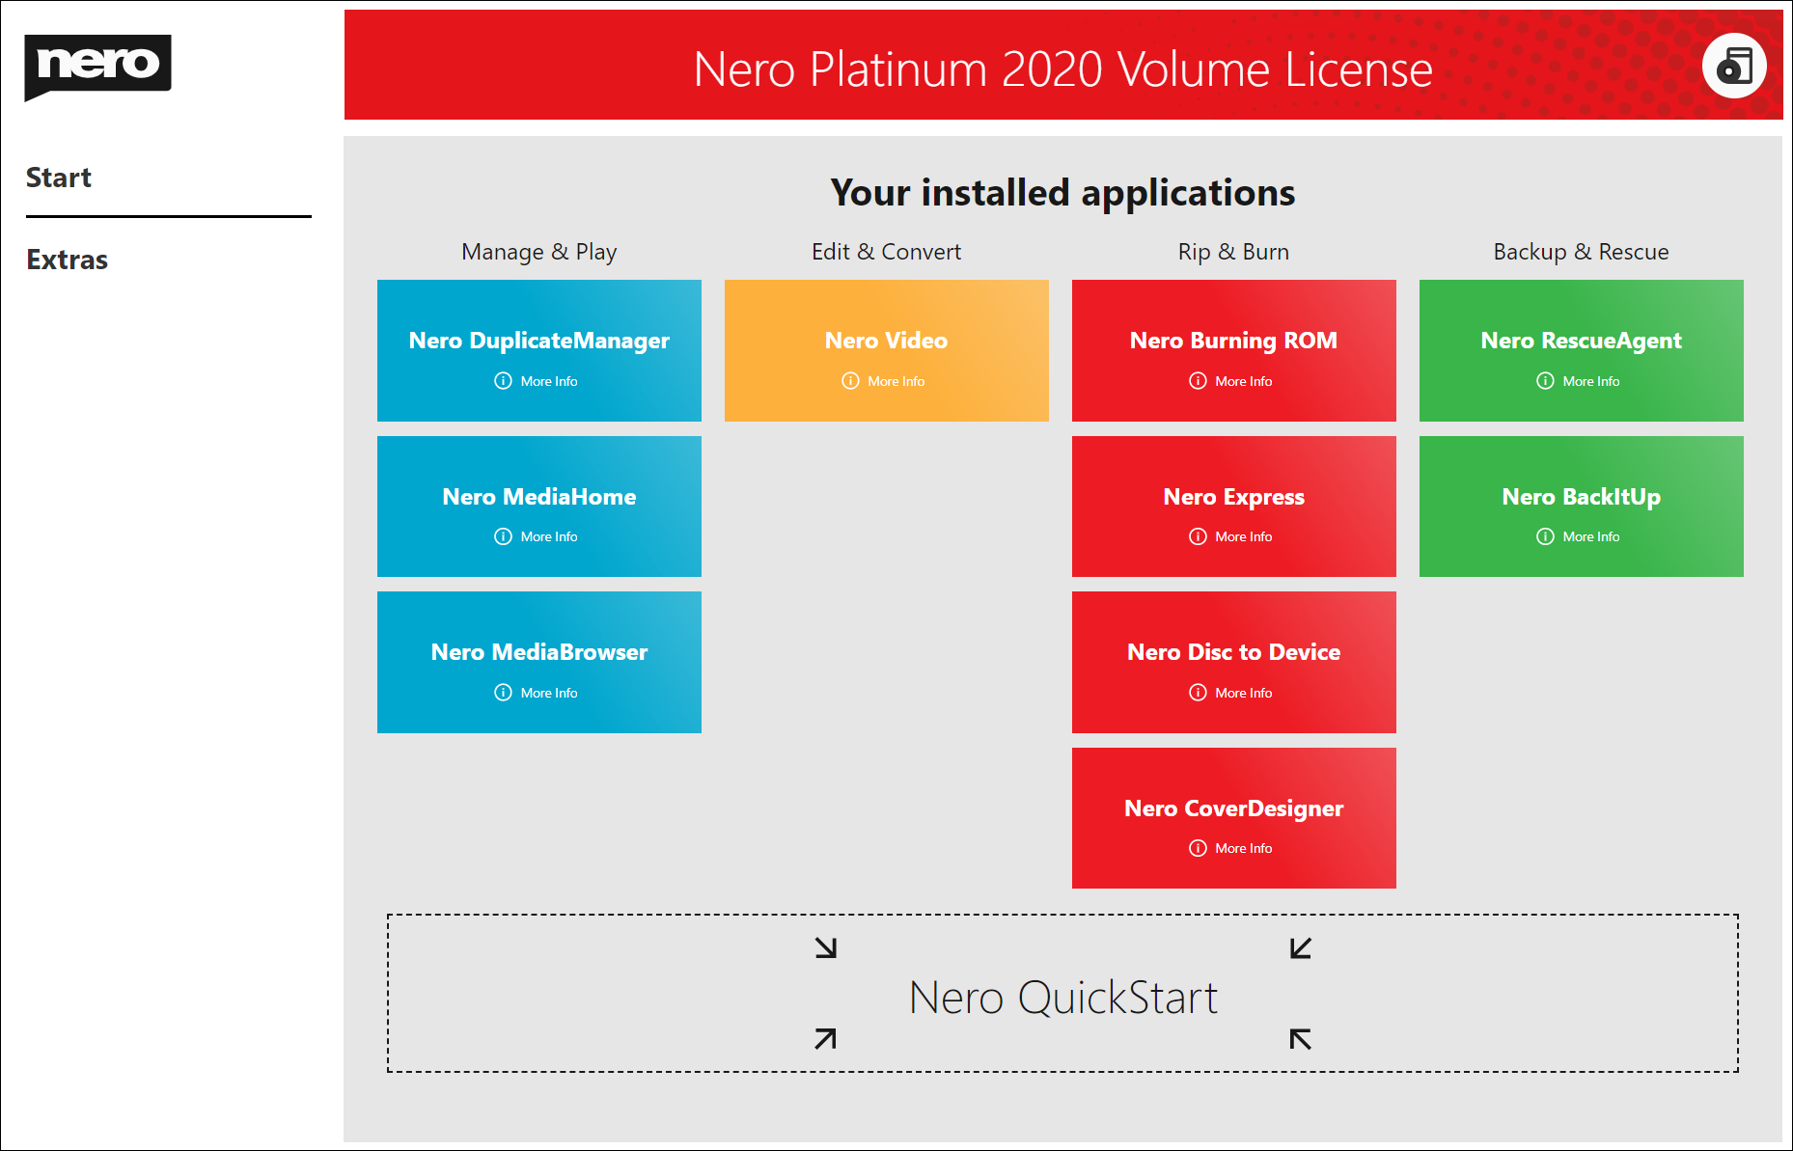Open the Extras section
Image resolution: width=1793 pixels, height=1151 pixels.
67,260
